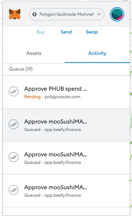This screenshot has height=216, width=132.
Task: Click the Send button
Action: click(x=66, y=32)
